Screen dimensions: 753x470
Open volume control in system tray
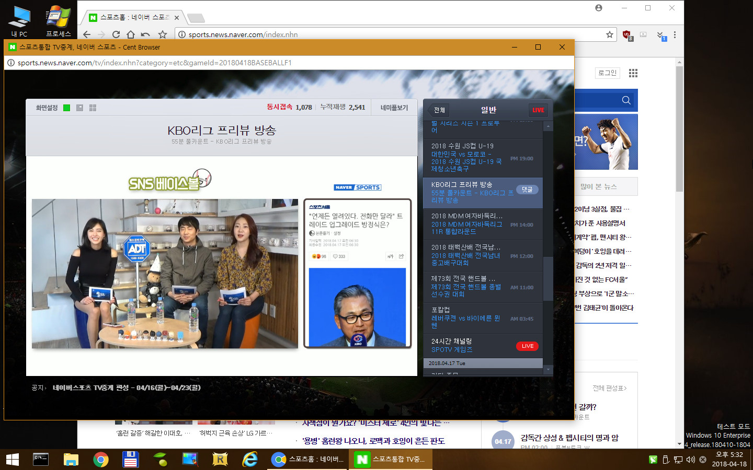tap(691, 460)
